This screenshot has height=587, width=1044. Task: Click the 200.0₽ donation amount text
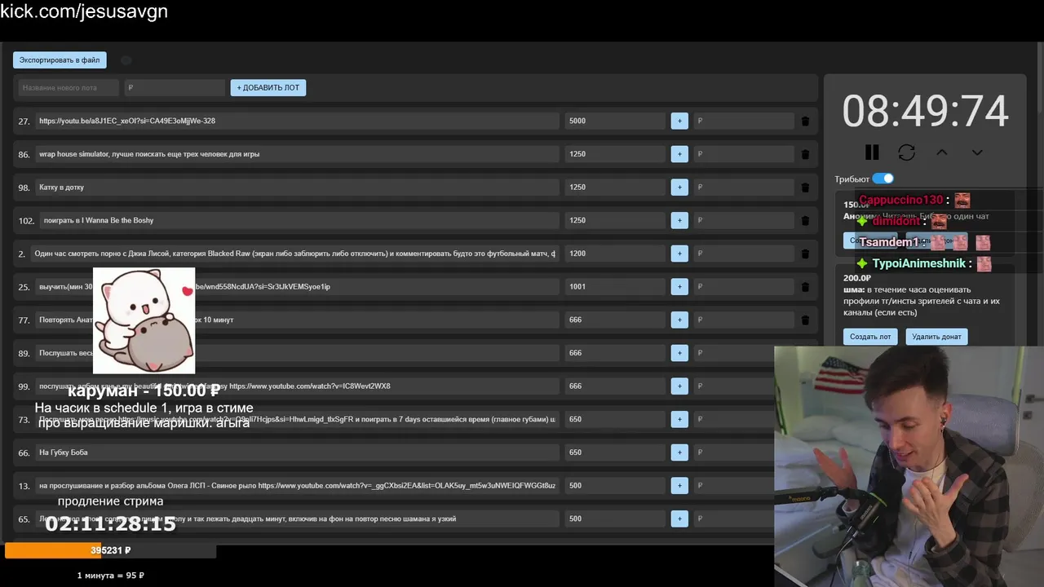pyautogui.click(x=858, y=278)
